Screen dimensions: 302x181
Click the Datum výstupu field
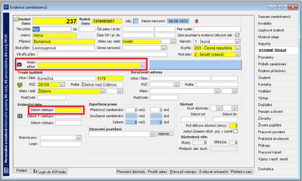68,123
